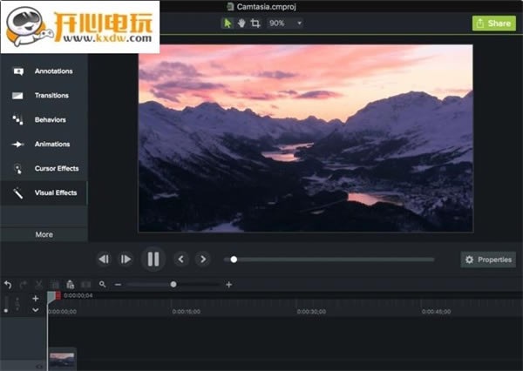This screenshot has width=523, height=371.
Task: Click the 0:00:45;00 timeline ruler mark
Action: click(436, 312)
